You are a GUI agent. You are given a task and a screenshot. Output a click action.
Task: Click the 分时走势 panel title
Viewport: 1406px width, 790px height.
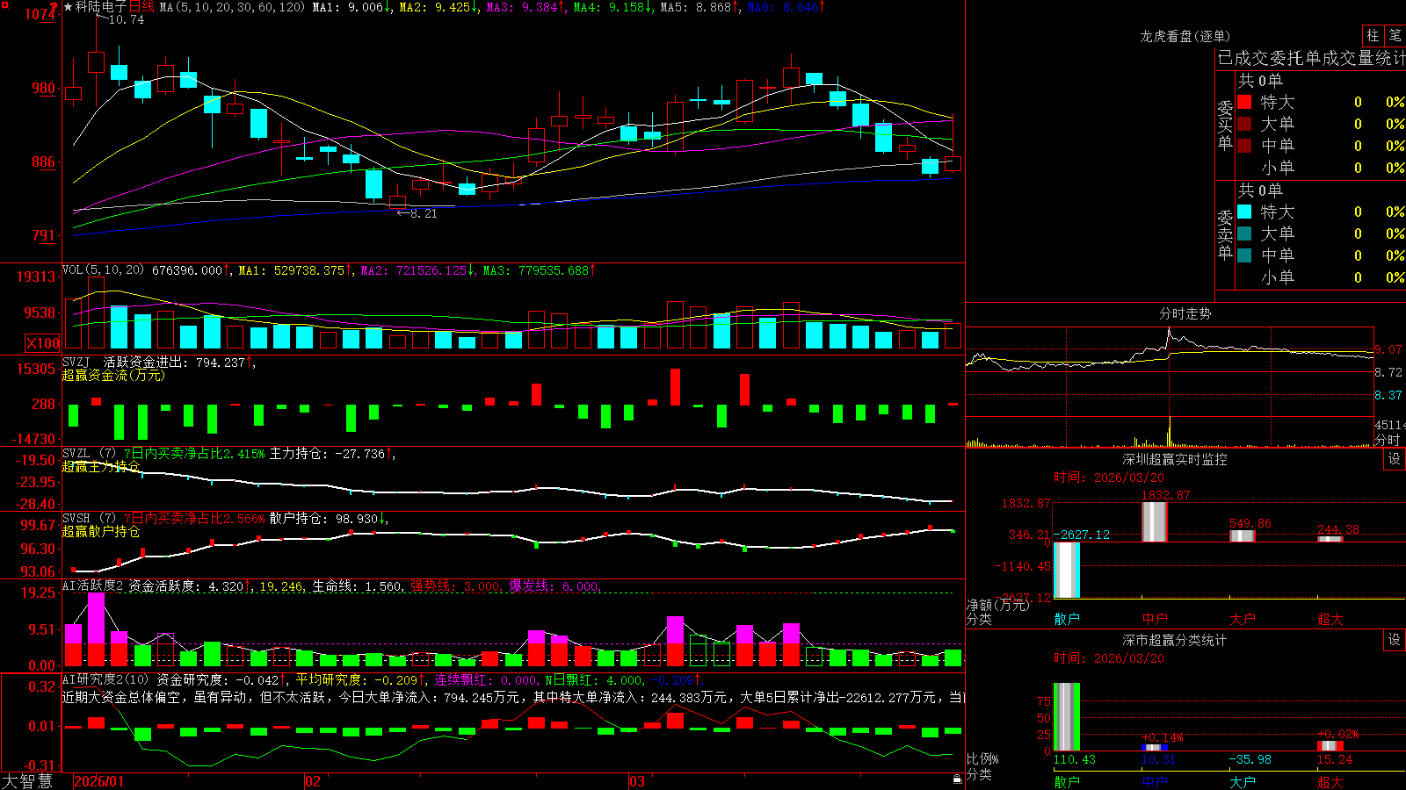[x=1185, y=313]
